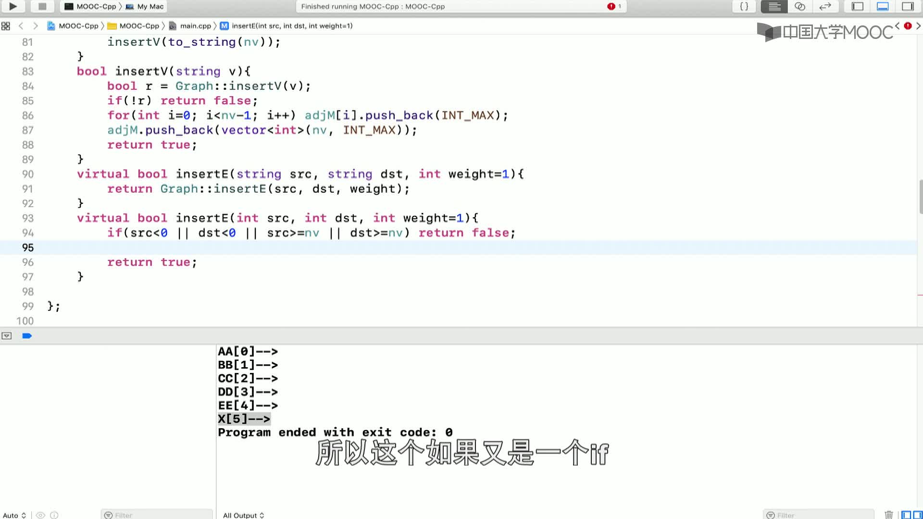The width and height of the screenshot is (923, 519).
Task: Open the MOOC-Cpp scheme selector
Action: (x=91, y=6)
